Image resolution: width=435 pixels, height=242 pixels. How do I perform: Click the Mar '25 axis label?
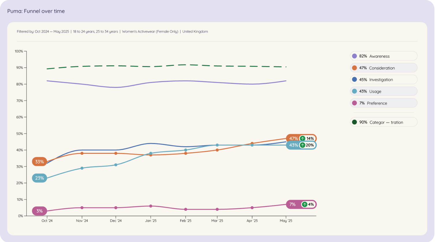[217, 221]
